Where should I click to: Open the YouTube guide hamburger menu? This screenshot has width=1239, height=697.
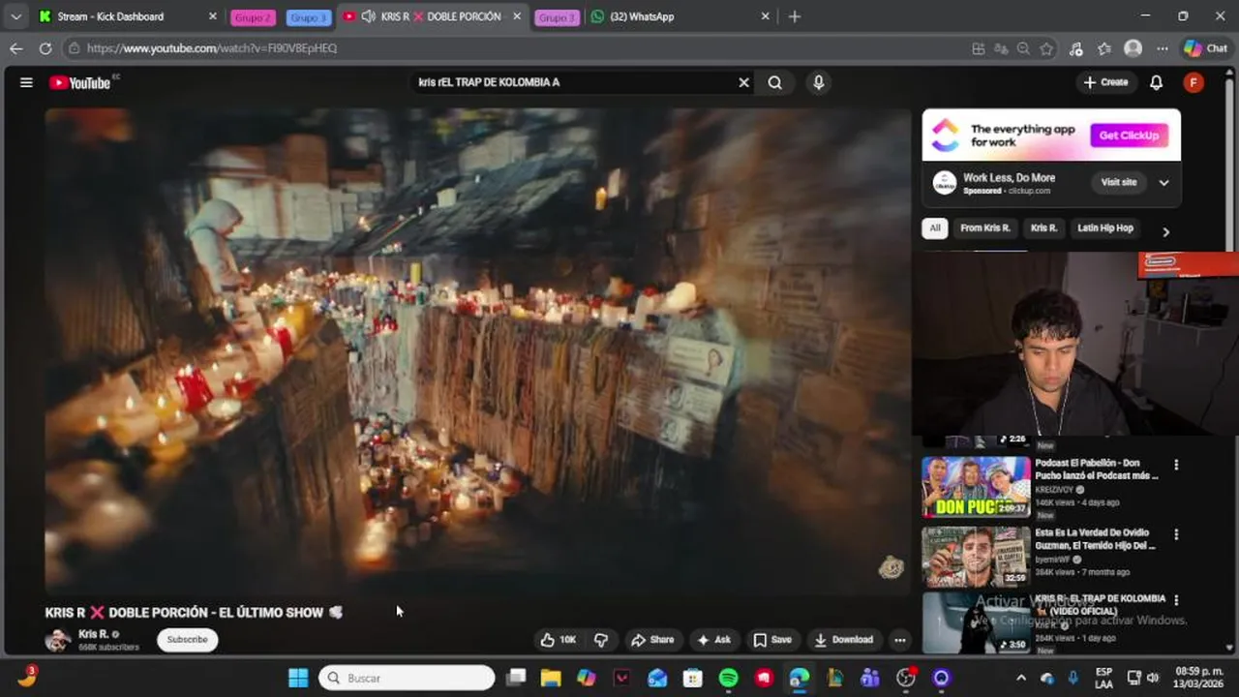[x=26, y=82]
